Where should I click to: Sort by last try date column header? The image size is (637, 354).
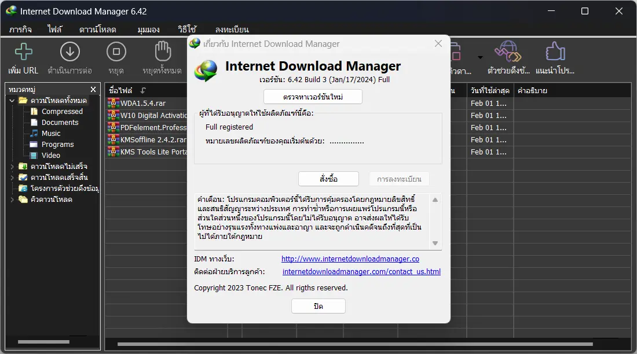tap(490, 91)
